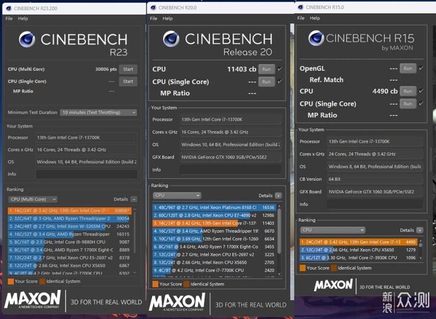This screenshot has height=319, width=436.
Task: Click the MAXON logo in R15 window
Action: (333, 285)
